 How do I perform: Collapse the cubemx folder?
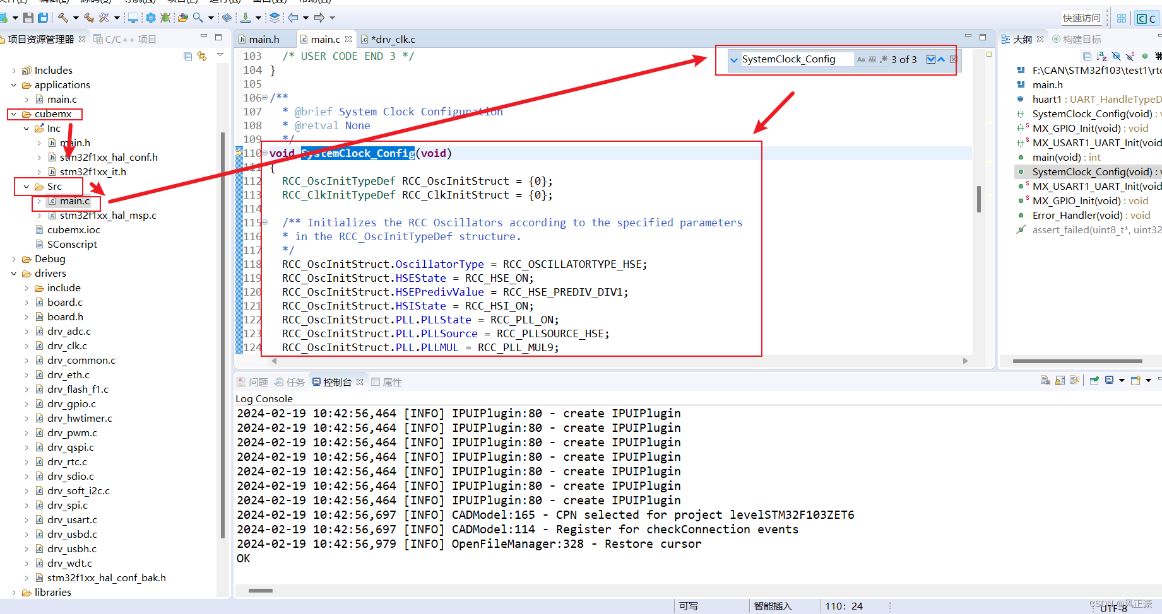click(14, 114)
